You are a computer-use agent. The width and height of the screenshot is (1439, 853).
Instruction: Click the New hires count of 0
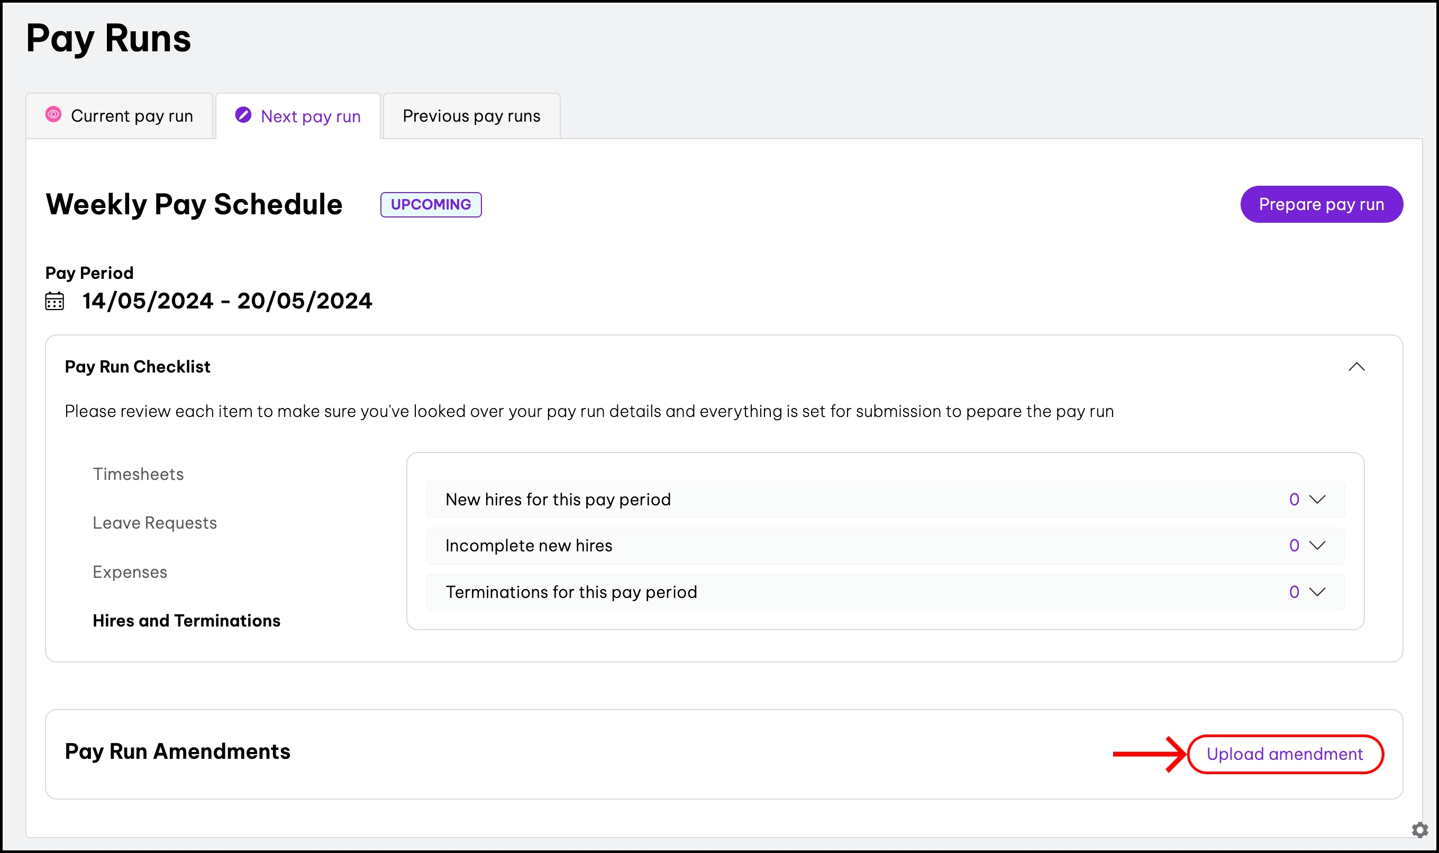coord(1294,499)
